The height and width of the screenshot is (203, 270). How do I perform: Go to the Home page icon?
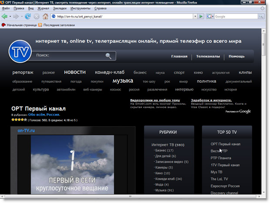[x=45, y=17]
